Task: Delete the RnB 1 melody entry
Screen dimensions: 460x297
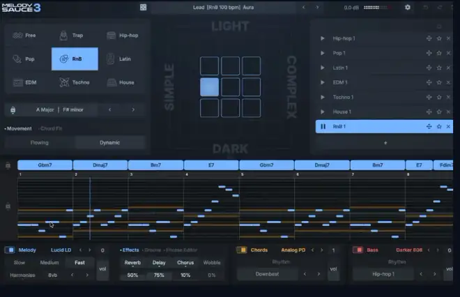Action: [448, 126]
